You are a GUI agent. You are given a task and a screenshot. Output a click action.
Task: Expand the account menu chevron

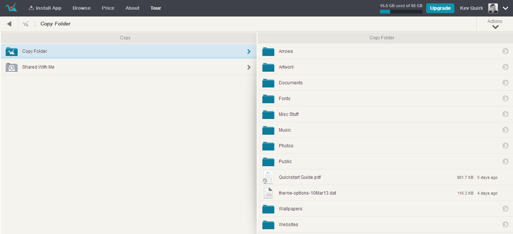tap(505, 7)
